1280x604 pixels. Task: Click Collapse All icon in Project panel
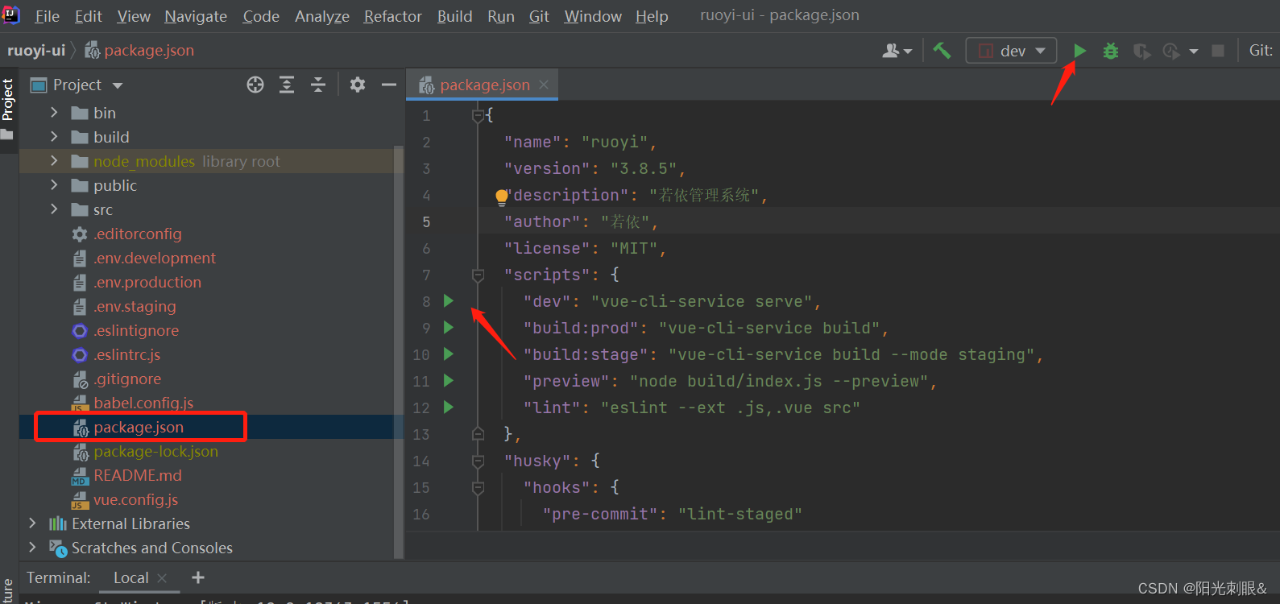coord(318,85)
